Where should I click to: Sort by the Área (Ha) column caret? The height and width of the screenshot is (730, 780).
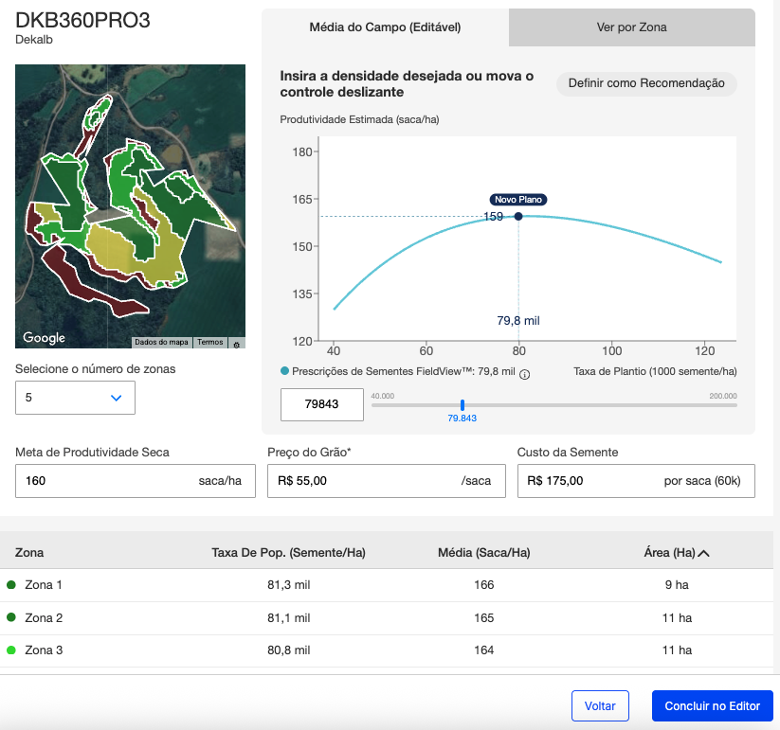point(704,552)
